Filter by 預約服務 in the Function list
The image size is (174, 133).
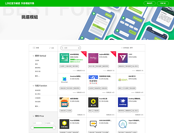(x=38, y=102)
